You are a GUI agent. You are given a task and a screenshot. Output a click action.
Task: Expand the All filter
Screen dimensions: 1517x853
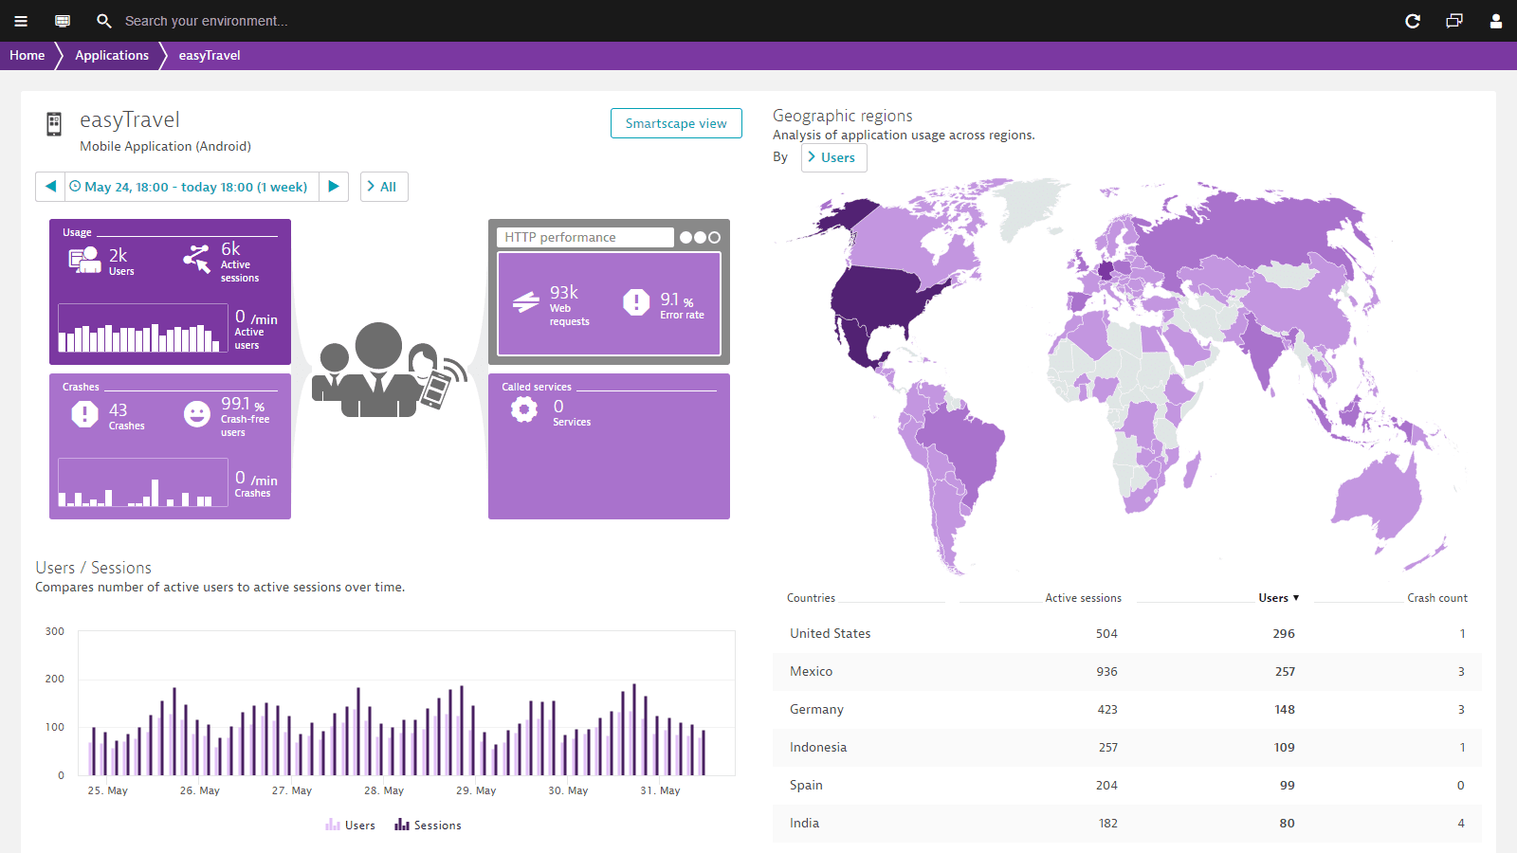(x=384, y=187)
